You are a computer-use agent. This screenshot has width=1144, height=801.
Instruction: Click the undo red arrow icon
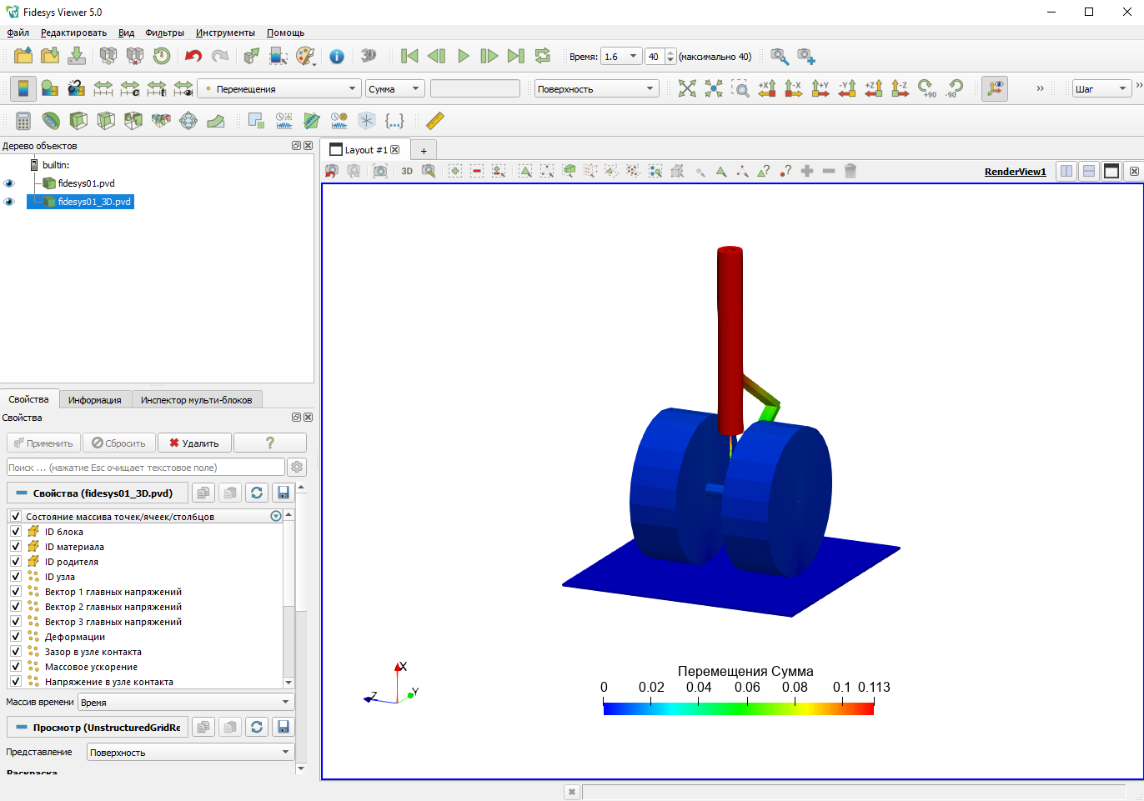coord(193,56)
